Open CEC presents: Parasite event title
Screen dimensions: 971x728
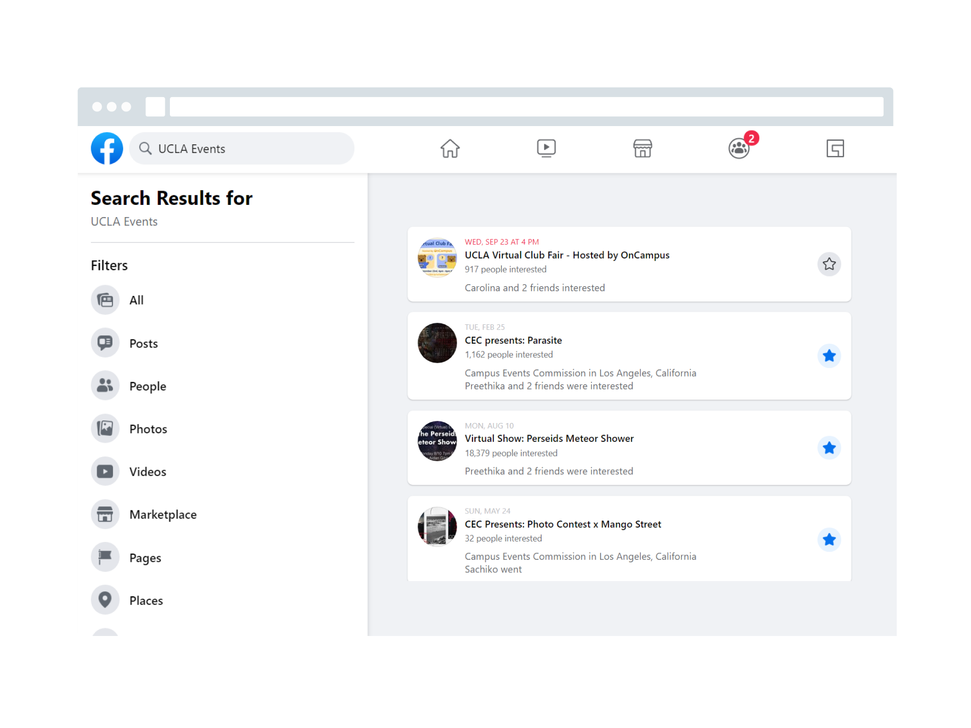pyautogui.click(x=513, y=340)
